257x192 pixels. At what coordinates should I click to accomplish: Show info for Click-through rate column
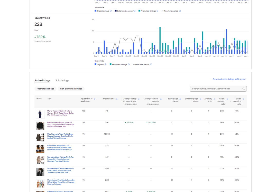click(227, 99)
